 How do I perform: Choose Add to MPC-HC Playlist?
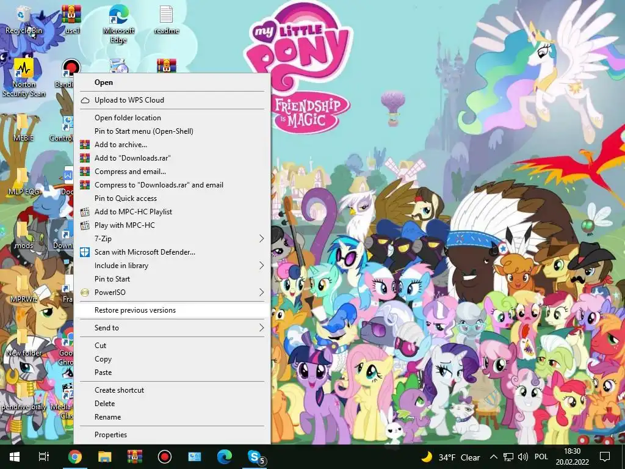click(x=172, y=212)
